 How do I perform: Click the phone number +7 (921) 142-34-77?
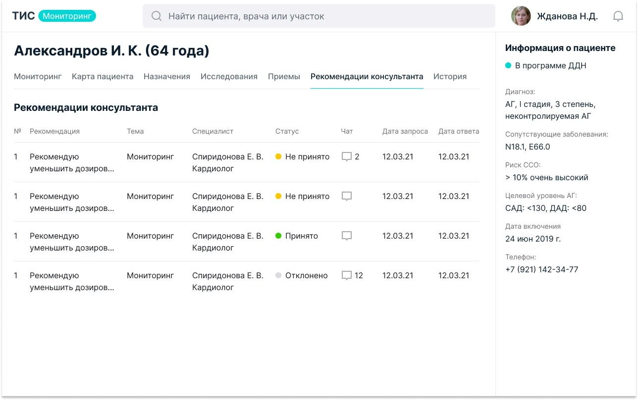pyautogui.click(x=542, y=270)
